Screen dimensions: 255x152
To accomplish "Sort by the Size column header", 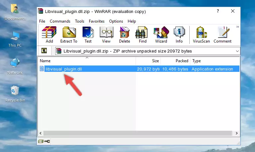I will tap(148, 61).
